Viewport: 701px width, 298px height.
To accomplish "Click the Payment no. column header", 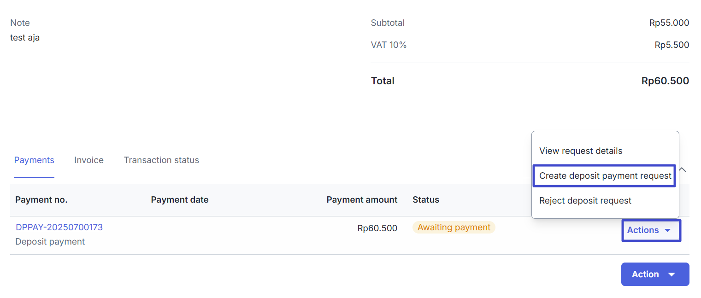I will (x=41, y=200).
